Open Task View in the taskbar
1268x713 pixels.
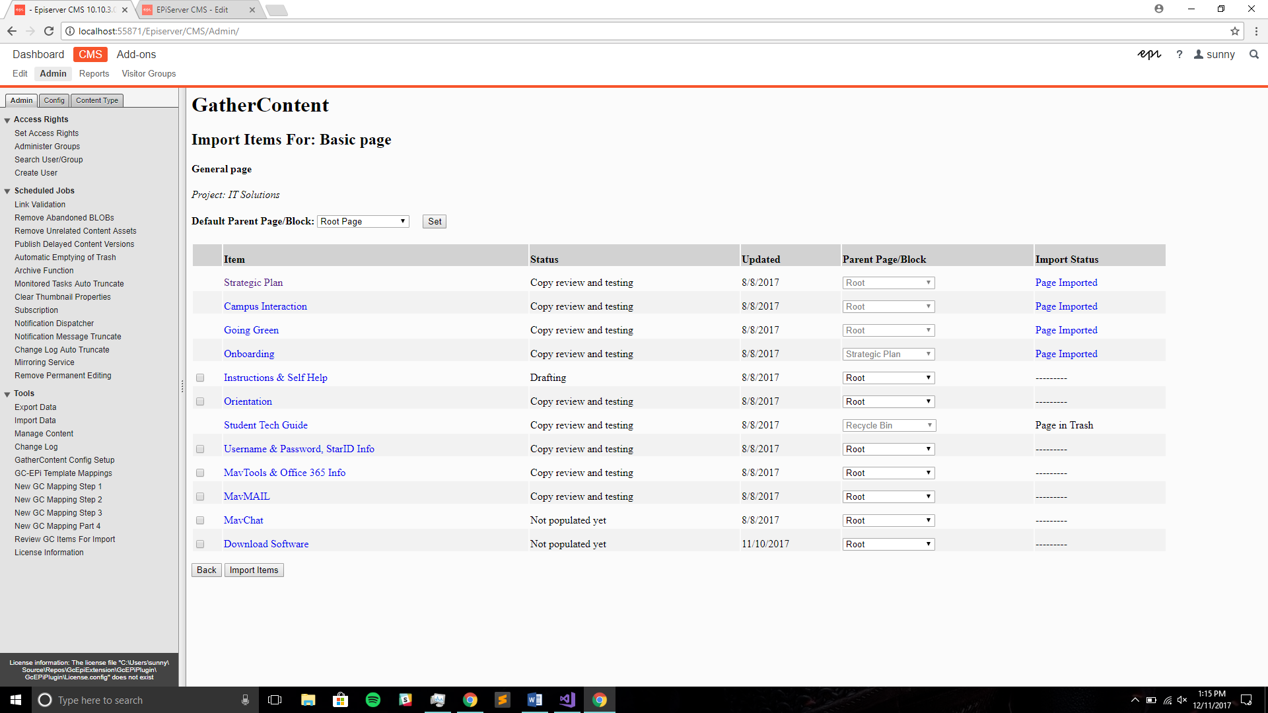click(275, 700)
